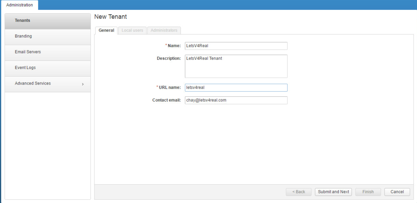Open Email Servers in the sidebar
The image size is (417, 203).
[28, 52]
